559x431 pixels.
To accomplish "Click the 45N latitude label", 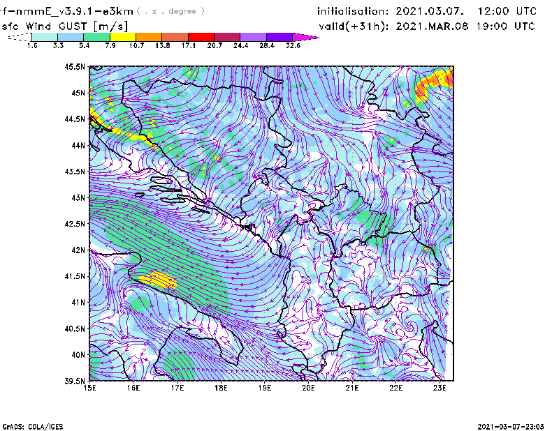I will [78, 93].
